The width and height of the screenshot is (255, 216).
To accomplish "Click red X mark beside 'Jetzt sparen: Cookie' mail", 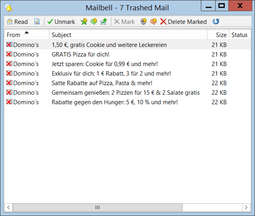I will (9, 64).
